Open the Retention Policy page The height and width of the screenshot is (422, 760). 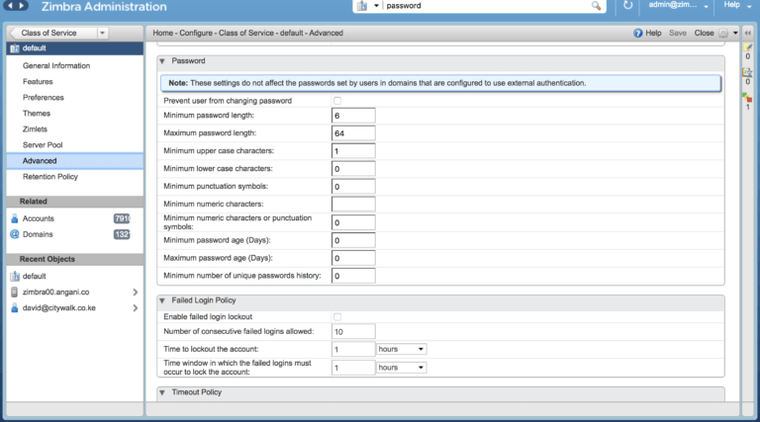point(50,177)
